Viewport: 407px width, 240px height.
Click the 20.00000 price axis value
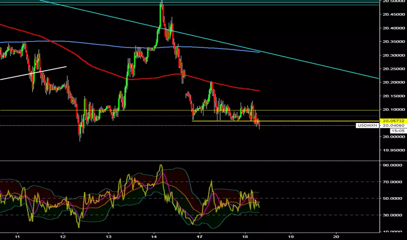pos(393,137)
